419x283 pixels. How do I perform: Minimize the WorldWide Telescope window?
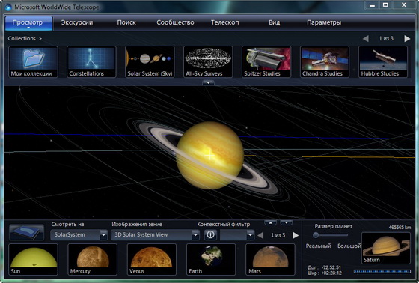pyautogui.click(x=372, y=5)
